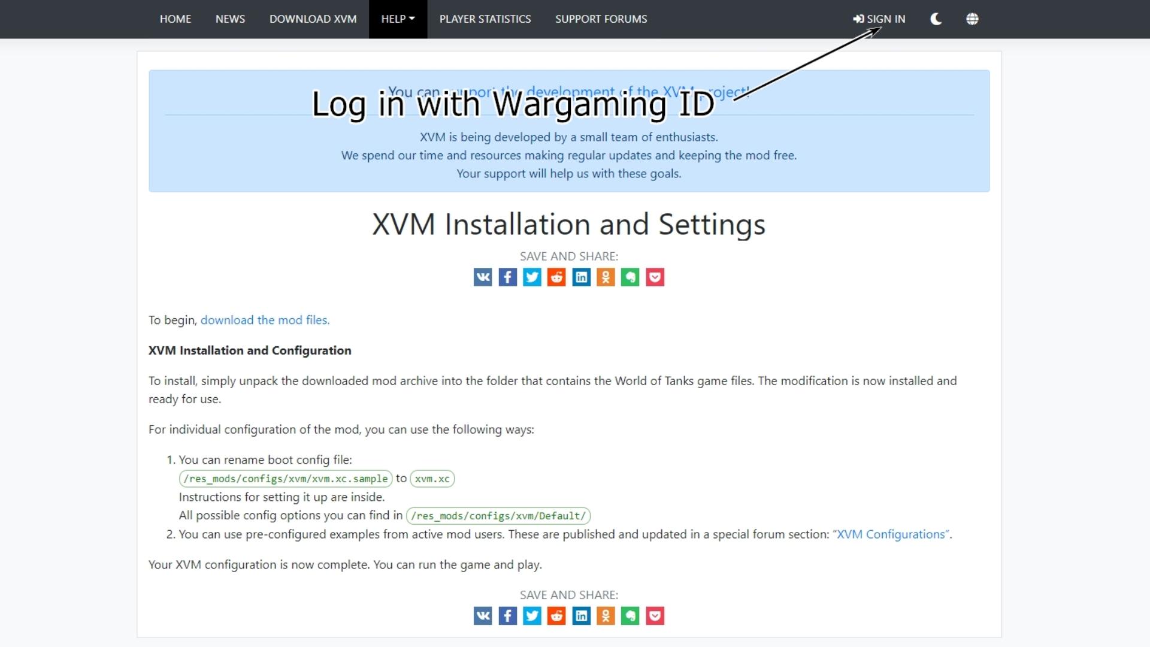The width and height of the screenshot is (1150, 647).
Task: Open the 'XVM Configurations' forum link
Action: [x=892, y=534]
